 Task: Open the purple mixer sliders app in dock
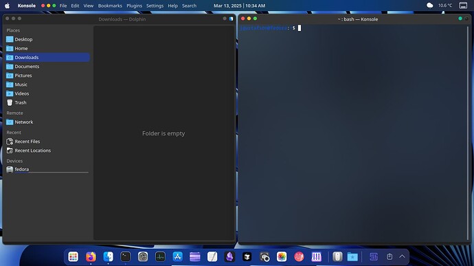coord(317,256)
